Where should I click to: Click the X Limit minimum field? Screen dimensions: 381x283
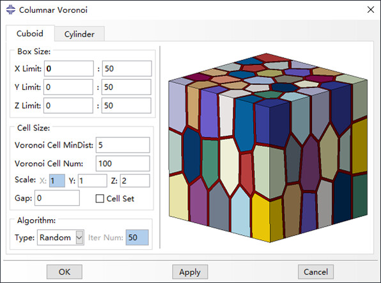(69, 68)
